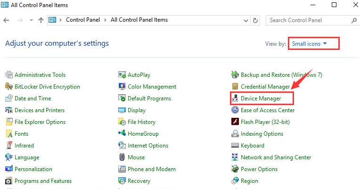The image size is (360, 189).
Task: Click the search magnifier icon
Action: 354,20
